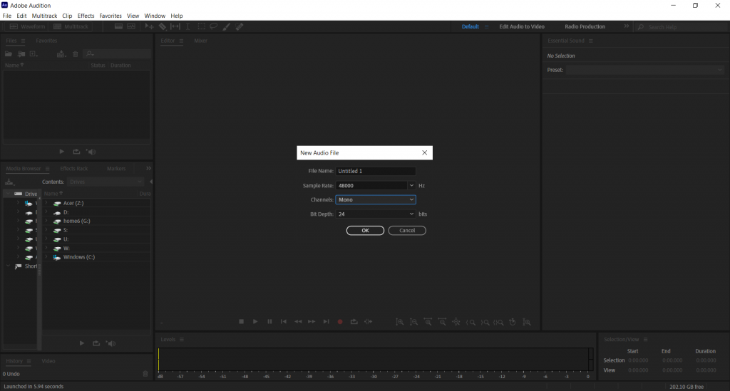Image resolution: width=730 pixels, height=391 pixels.
Task: Select the Paintbrush Selection tool
Action: coord(227,26)
